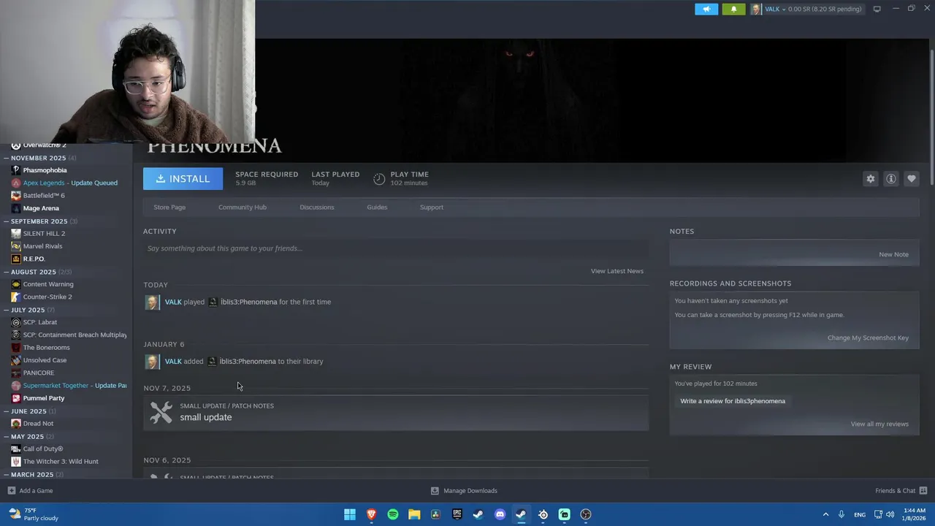Viewport: 935px width, 526px height.
Task: Click the R.E.P.O. game icon
Action: point(16,259)
